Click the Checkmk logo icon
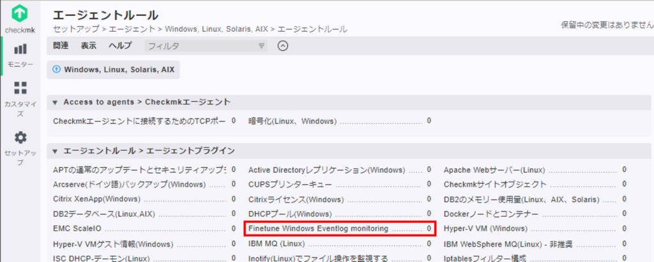The height and width of the screenshot is (262, 654). 20,14
